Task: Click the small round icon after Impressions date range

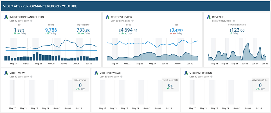Action: (31, 21)
